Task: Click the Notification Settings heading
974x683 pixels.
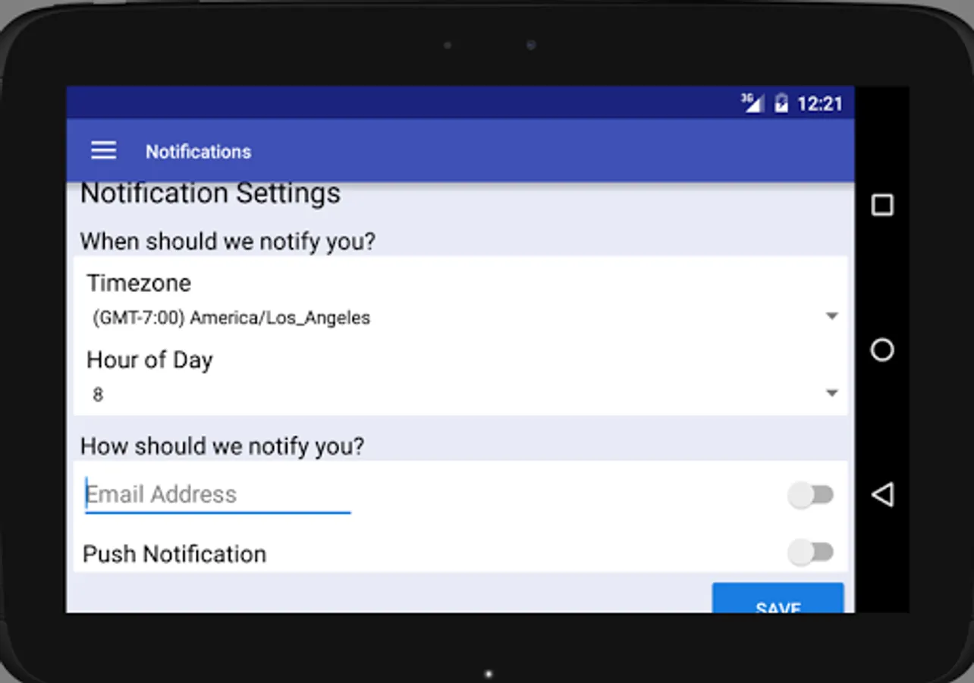Action: point(210,194)
